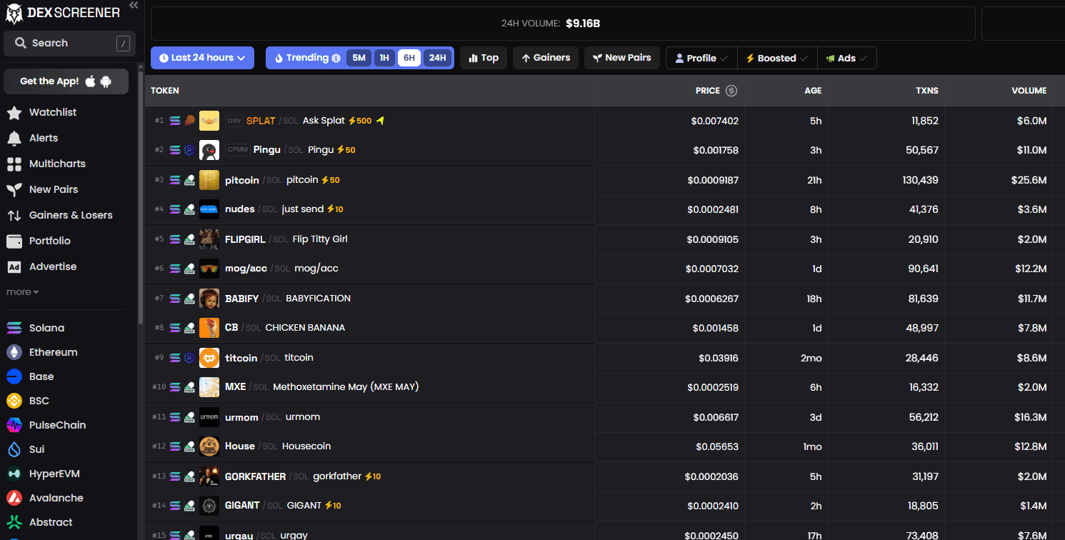Open the CB CHICKEN BANANA row
This screenshot has width=1065, height=540.
point(604,328)
